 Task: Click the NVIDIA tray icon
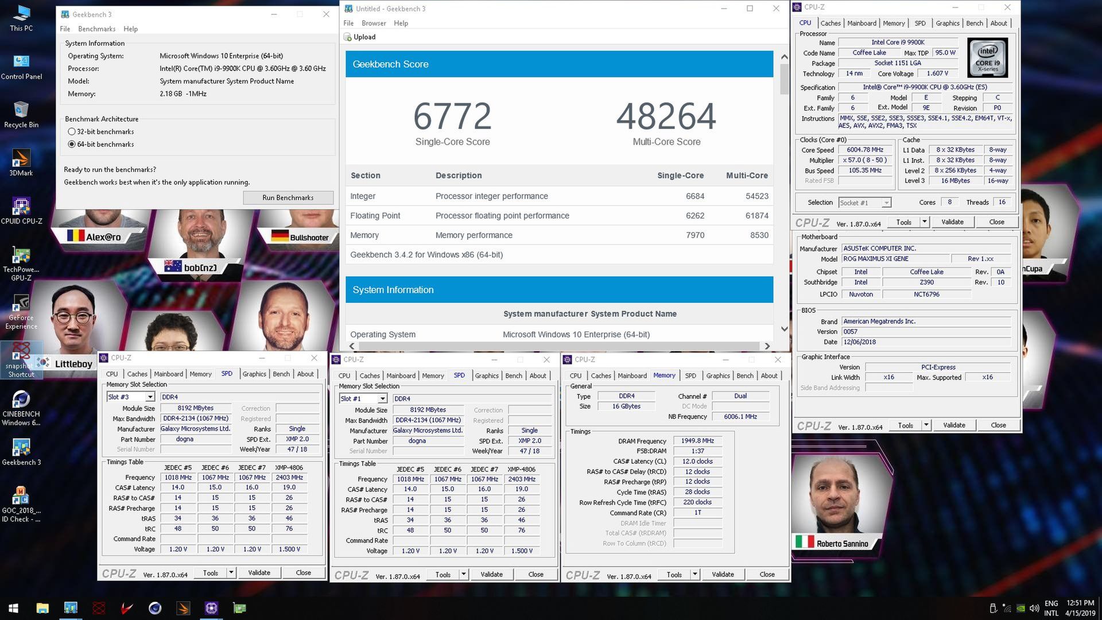pyautogui.click(x=1020, y=609)
